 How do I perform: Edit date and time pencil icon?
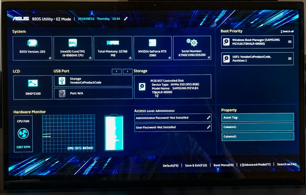(126, 18)
